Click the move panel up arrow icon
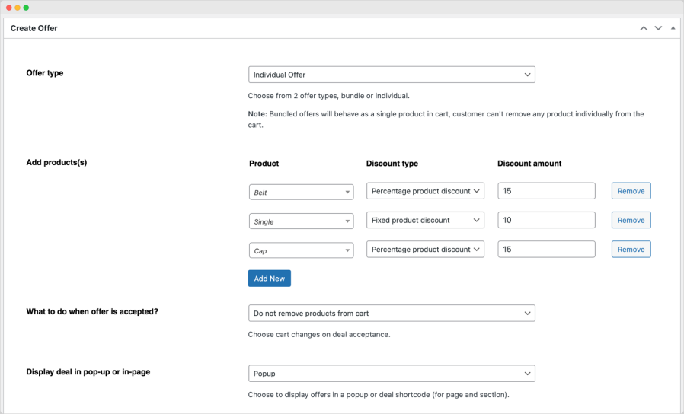The width and height of the screenshot is (684, 414). (644, 28)
